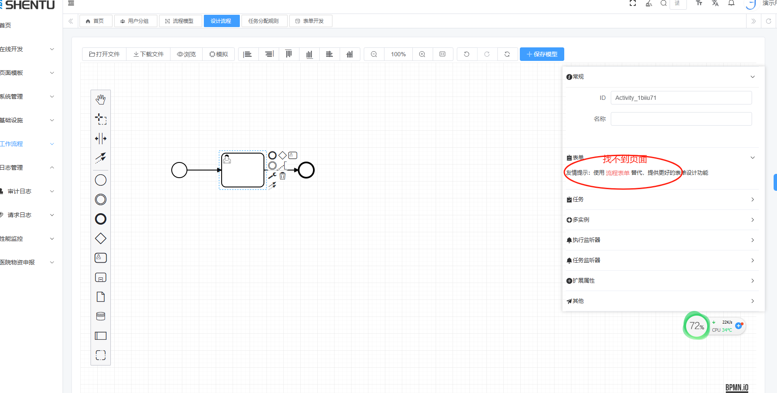777x393 pixels.
Task: Toggle the sidebar collapse hamburger icon
Action: (71, 3)
